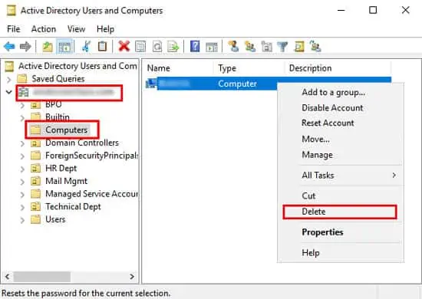Go up one level with folder icon
This screenshot has width=422, height=299.
(48, 47)
